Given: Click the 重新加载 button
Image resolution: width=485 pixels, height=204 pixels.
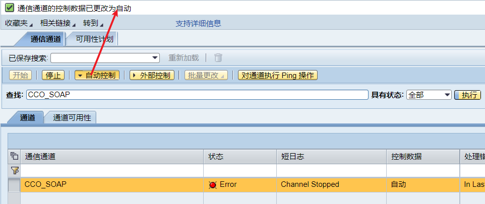Looking at the screenshot, I should (184, 58).
